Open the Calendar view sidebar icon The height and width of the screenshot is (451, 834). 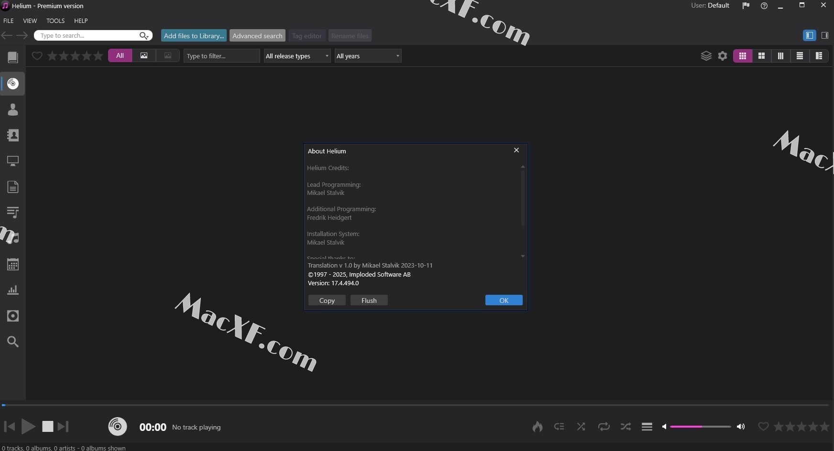click(x=13, y=265)
